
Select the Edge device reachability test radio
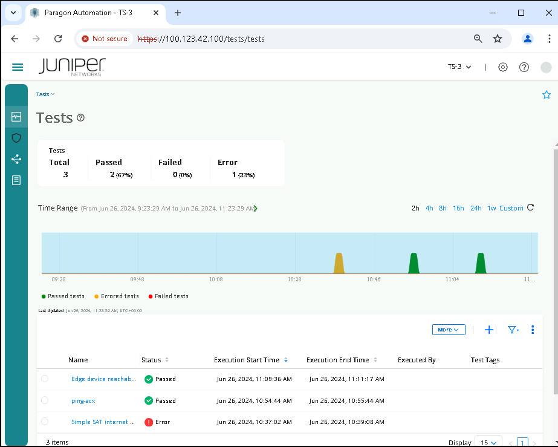[45, 379]
